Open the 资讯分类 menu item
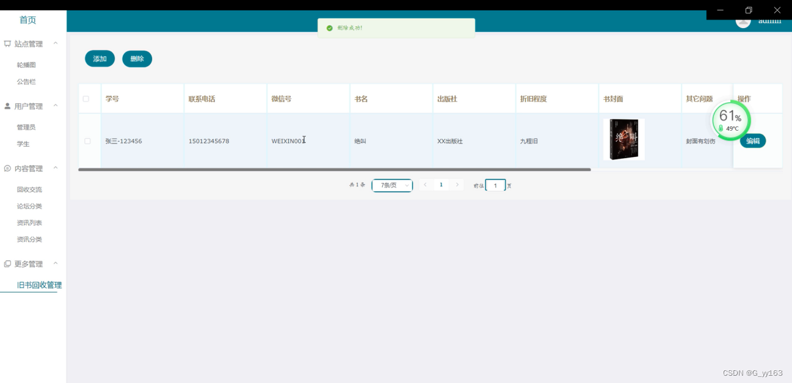Screen dimensions: 792x383 (29, 239)
